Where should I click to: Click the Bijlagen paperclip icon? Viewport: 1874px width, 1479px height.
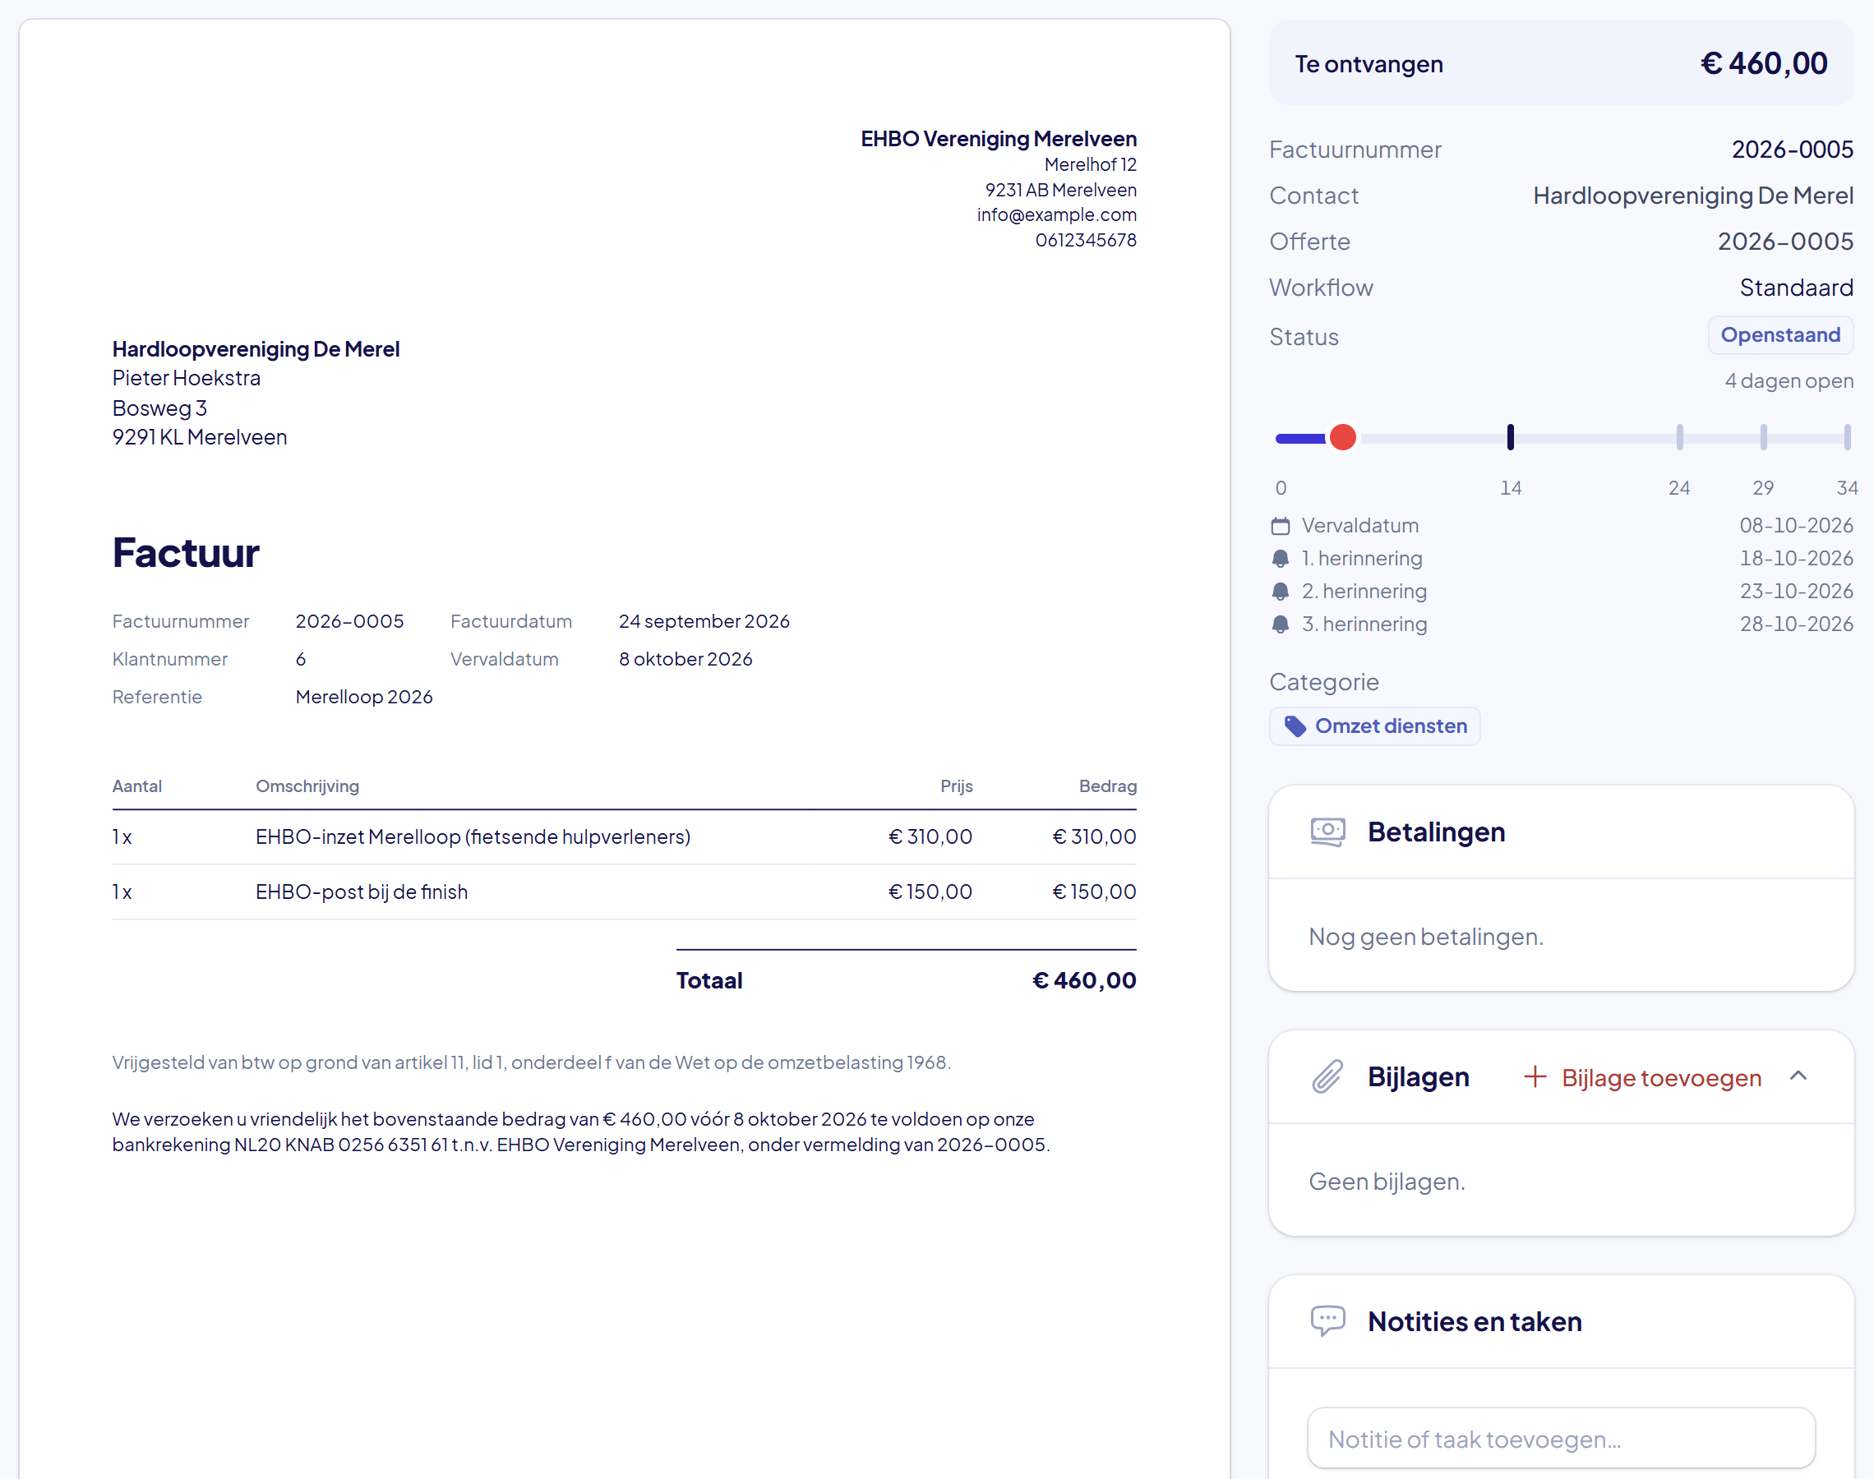[x=1327, y=1076]
